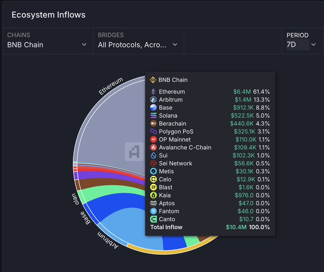Open the Chains dropdown showing BNB Chain
324x272 pixels.
pyautogui.click(x=47, y=45)
